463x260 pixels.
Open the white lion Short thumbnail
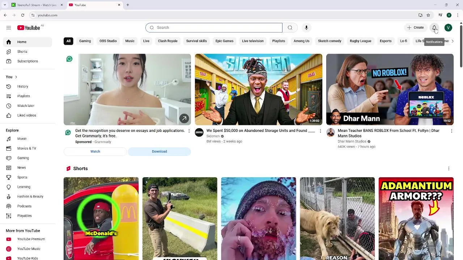click(337, 218)
